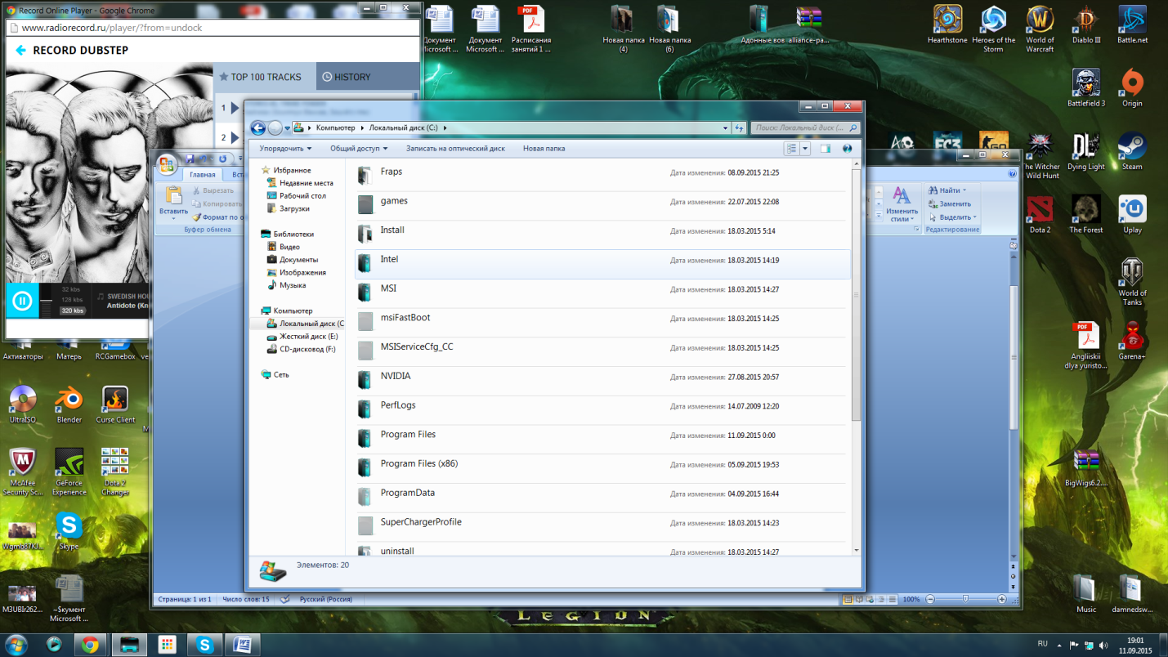Switch to the Word taskbar button
The height and width of the screenshot is (657, 1168).
coord(243,644)
